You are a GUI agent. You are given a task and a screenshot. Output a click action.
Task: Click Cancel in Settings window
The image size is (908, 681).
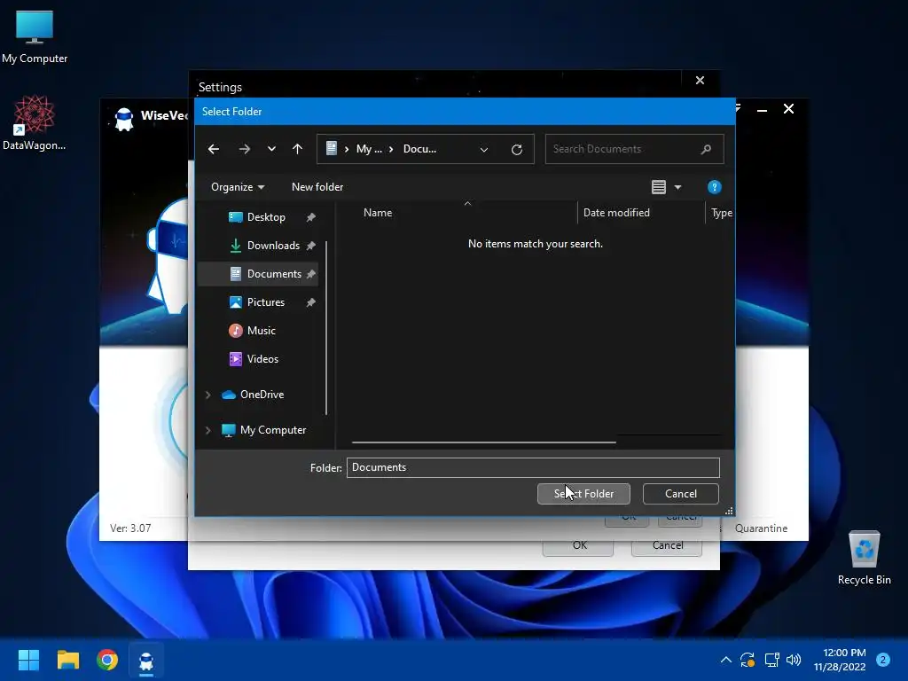667,545
